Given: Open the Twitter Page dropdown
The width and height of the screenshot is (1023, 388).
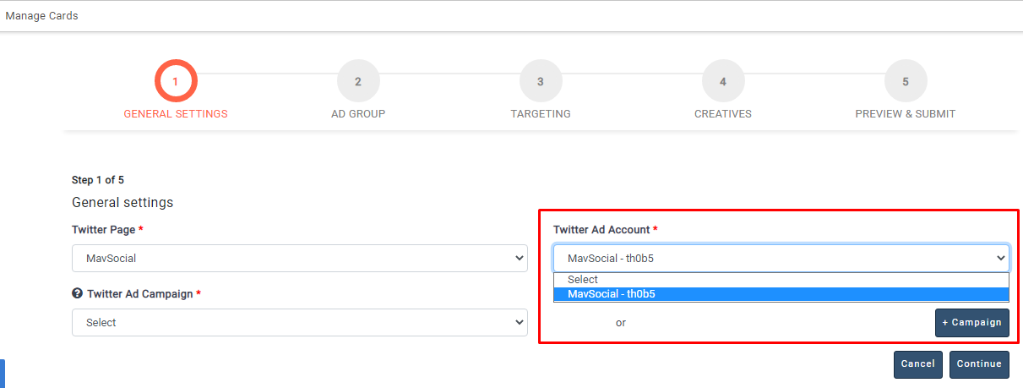Looking at the screenshot, I should pyautogui.click(x=299, y=259).
